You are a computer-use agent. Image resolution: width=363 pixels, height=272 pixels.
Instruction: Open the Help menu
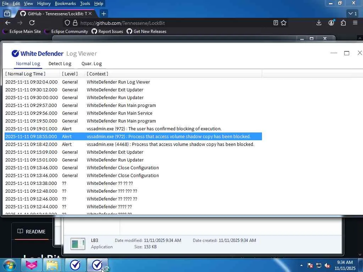coord(99,4)
